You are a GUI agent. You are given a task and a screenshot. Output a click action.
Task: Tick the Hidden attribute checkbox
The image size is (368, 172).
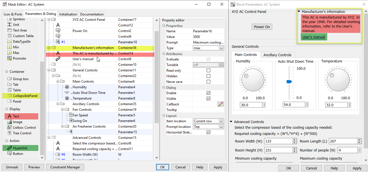208,76
